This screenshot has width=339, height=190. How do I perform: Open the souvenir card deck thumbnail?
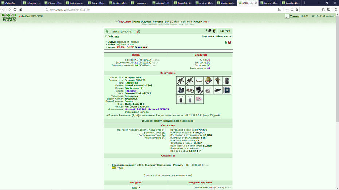point(199,99)
